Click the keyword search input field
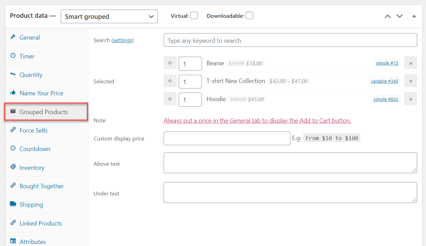This screenshot has height=246, width=426. (290, 40)
